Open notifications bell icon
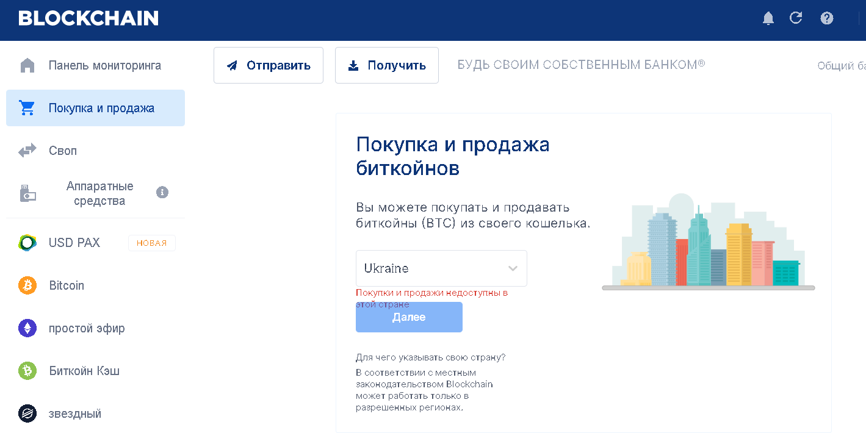 (768, 18)
